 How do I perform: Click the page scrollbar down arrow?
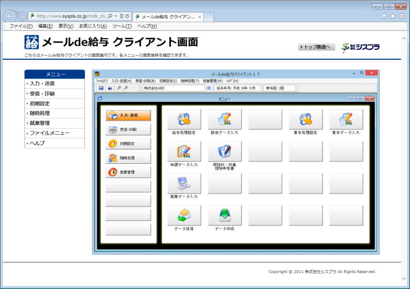pos(404,279)
